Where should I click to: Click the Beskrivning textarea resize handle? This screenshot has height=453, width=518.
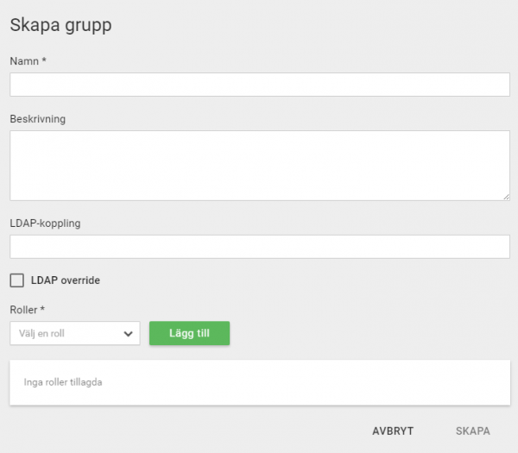tap(506, 197)
